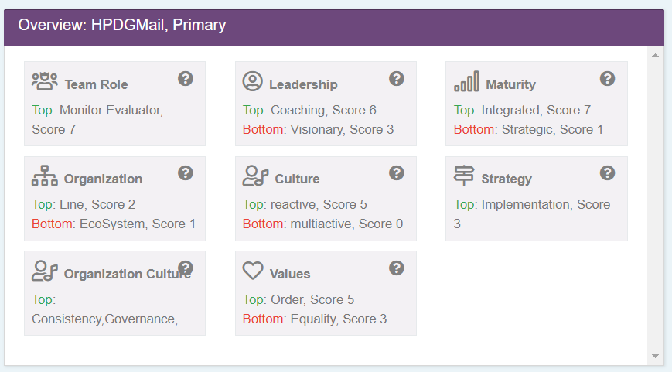Viewport: 672px width, 372px height.
Task: Click the Values heart icon
Action: coord(253,271)
